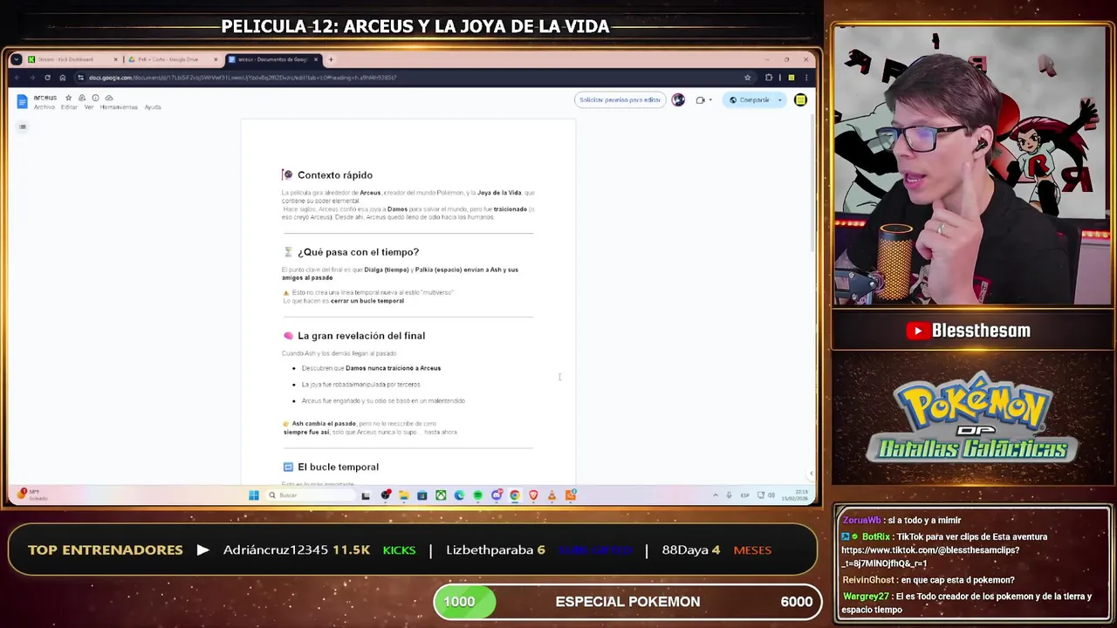The height and width of the screenshot is (628, 1117).
Task: Open the volume control in the tray
Action: (x=771, y=495)
